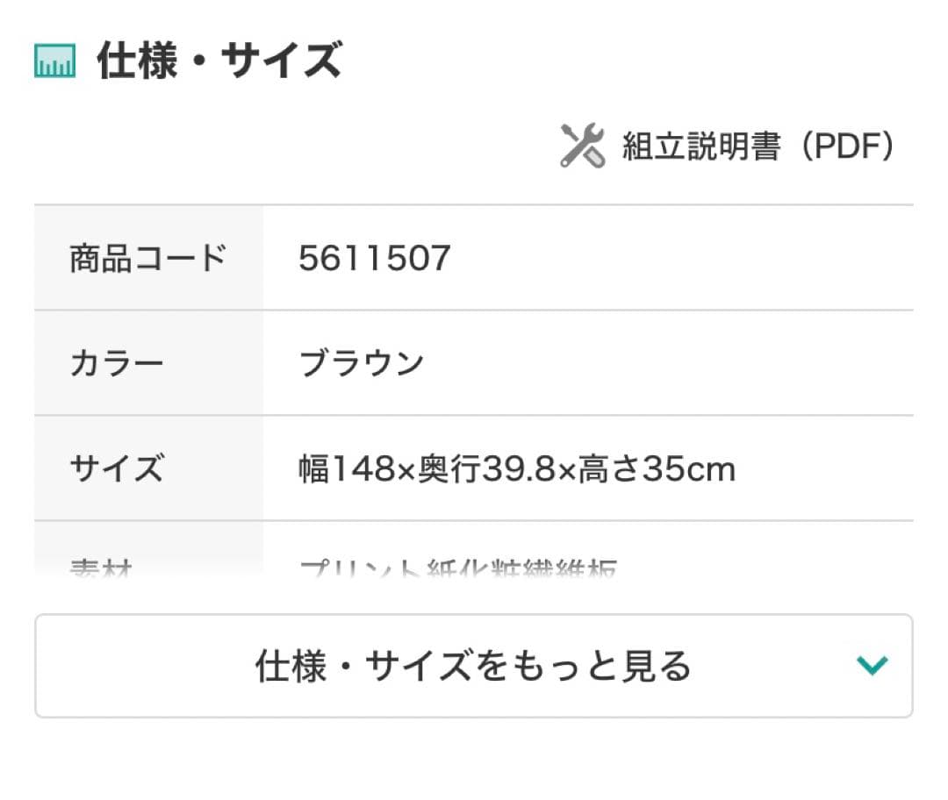
Task: Open the 組立説明書 assembly manual link
Action: (x=700, y=146)
